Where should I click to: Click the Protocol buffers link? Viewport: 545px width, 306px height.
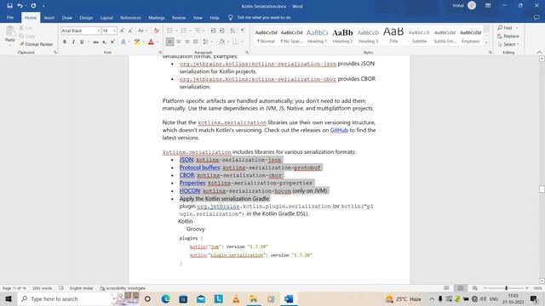pyautogui.click(x=199, y=167)
